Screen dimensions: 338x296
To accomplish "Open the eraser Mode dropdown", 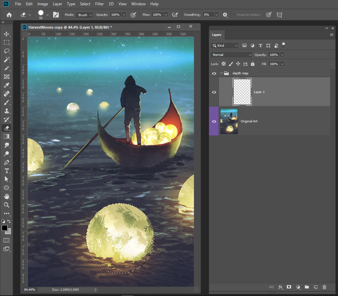I will click(84, 15).
